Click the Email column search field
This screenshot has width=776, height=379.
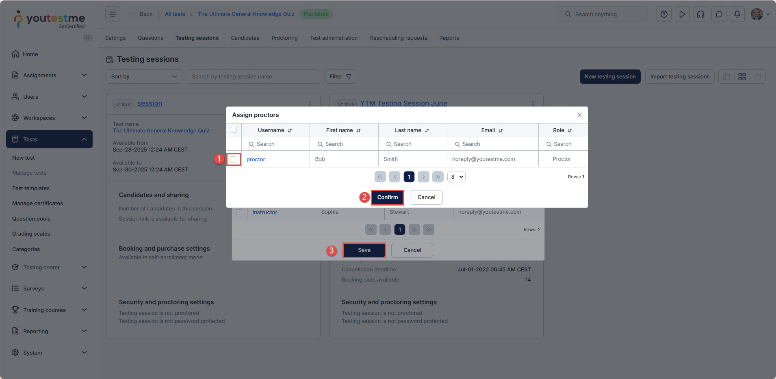(492, 144)
